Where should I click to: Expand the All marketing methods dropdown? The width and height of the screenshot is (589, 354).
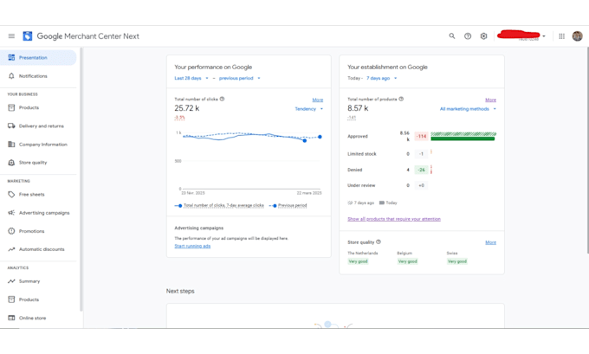468,109
